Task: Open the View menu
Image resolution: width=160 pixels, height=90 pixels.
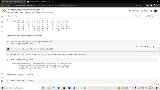Action: (16, 12)
